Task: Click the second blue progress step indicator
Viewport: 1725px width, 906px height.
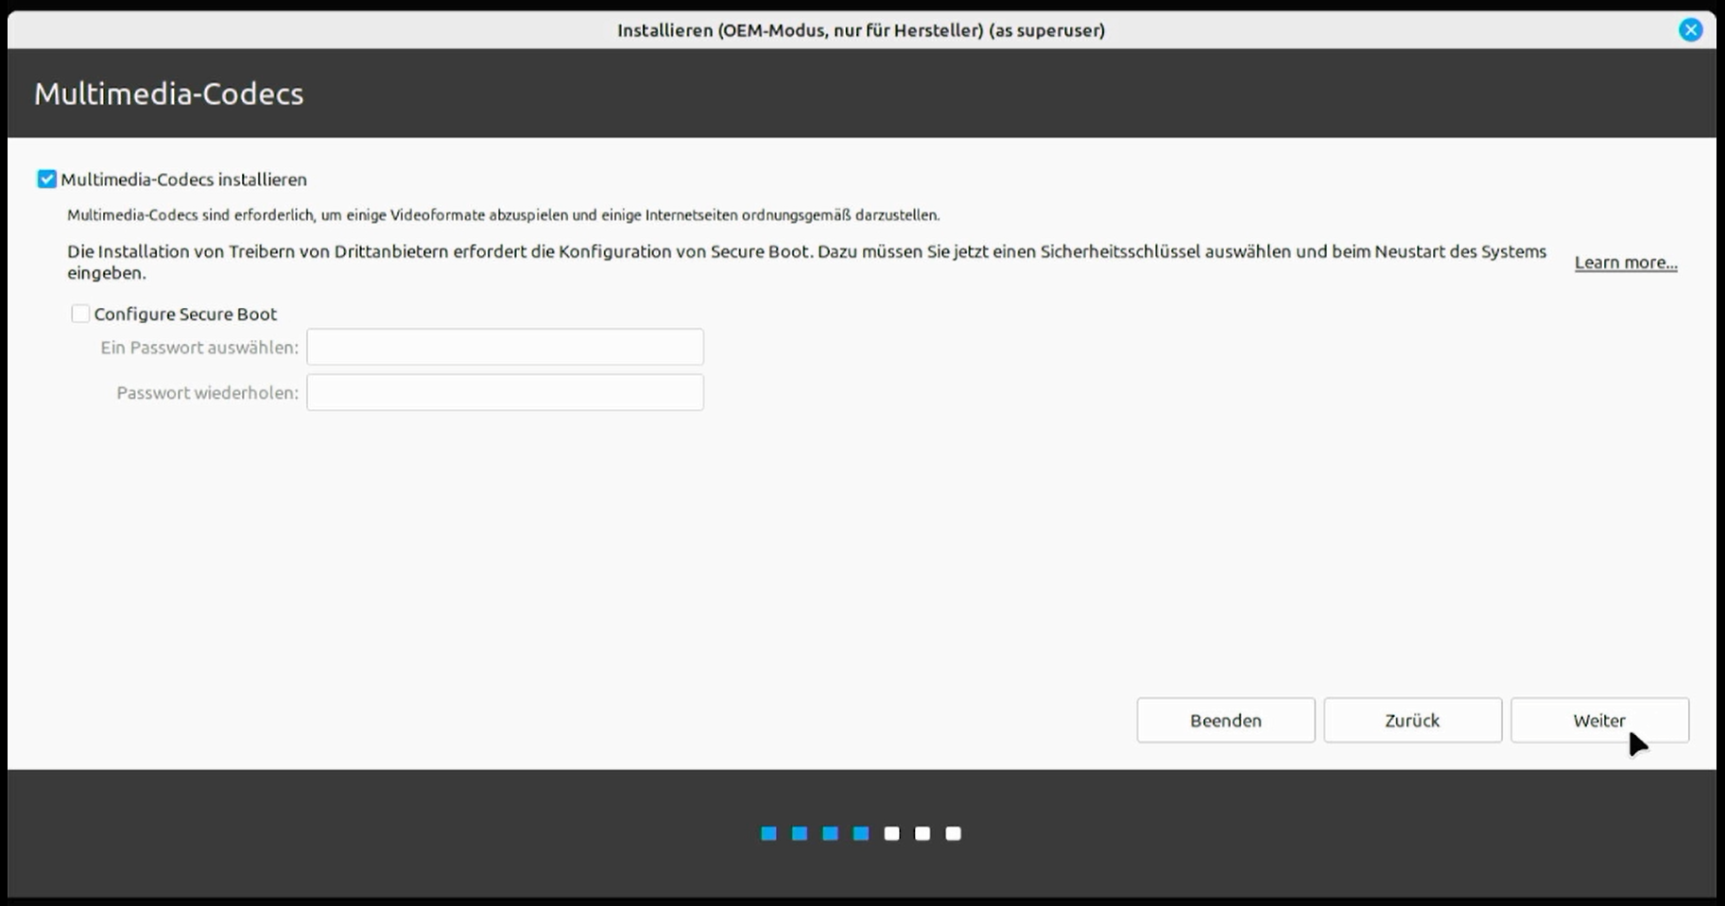Action: pyautogui.click(x=800, y=833)
